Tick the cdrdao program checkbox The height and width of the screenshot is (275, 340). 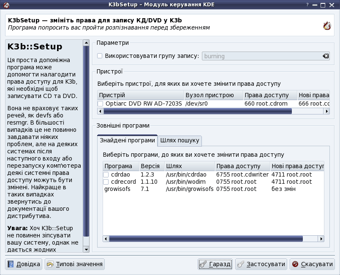point(106,174)
